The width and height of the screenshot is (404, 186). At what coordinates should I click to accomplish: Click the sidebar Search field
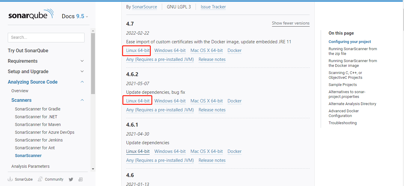click(46, 37)
